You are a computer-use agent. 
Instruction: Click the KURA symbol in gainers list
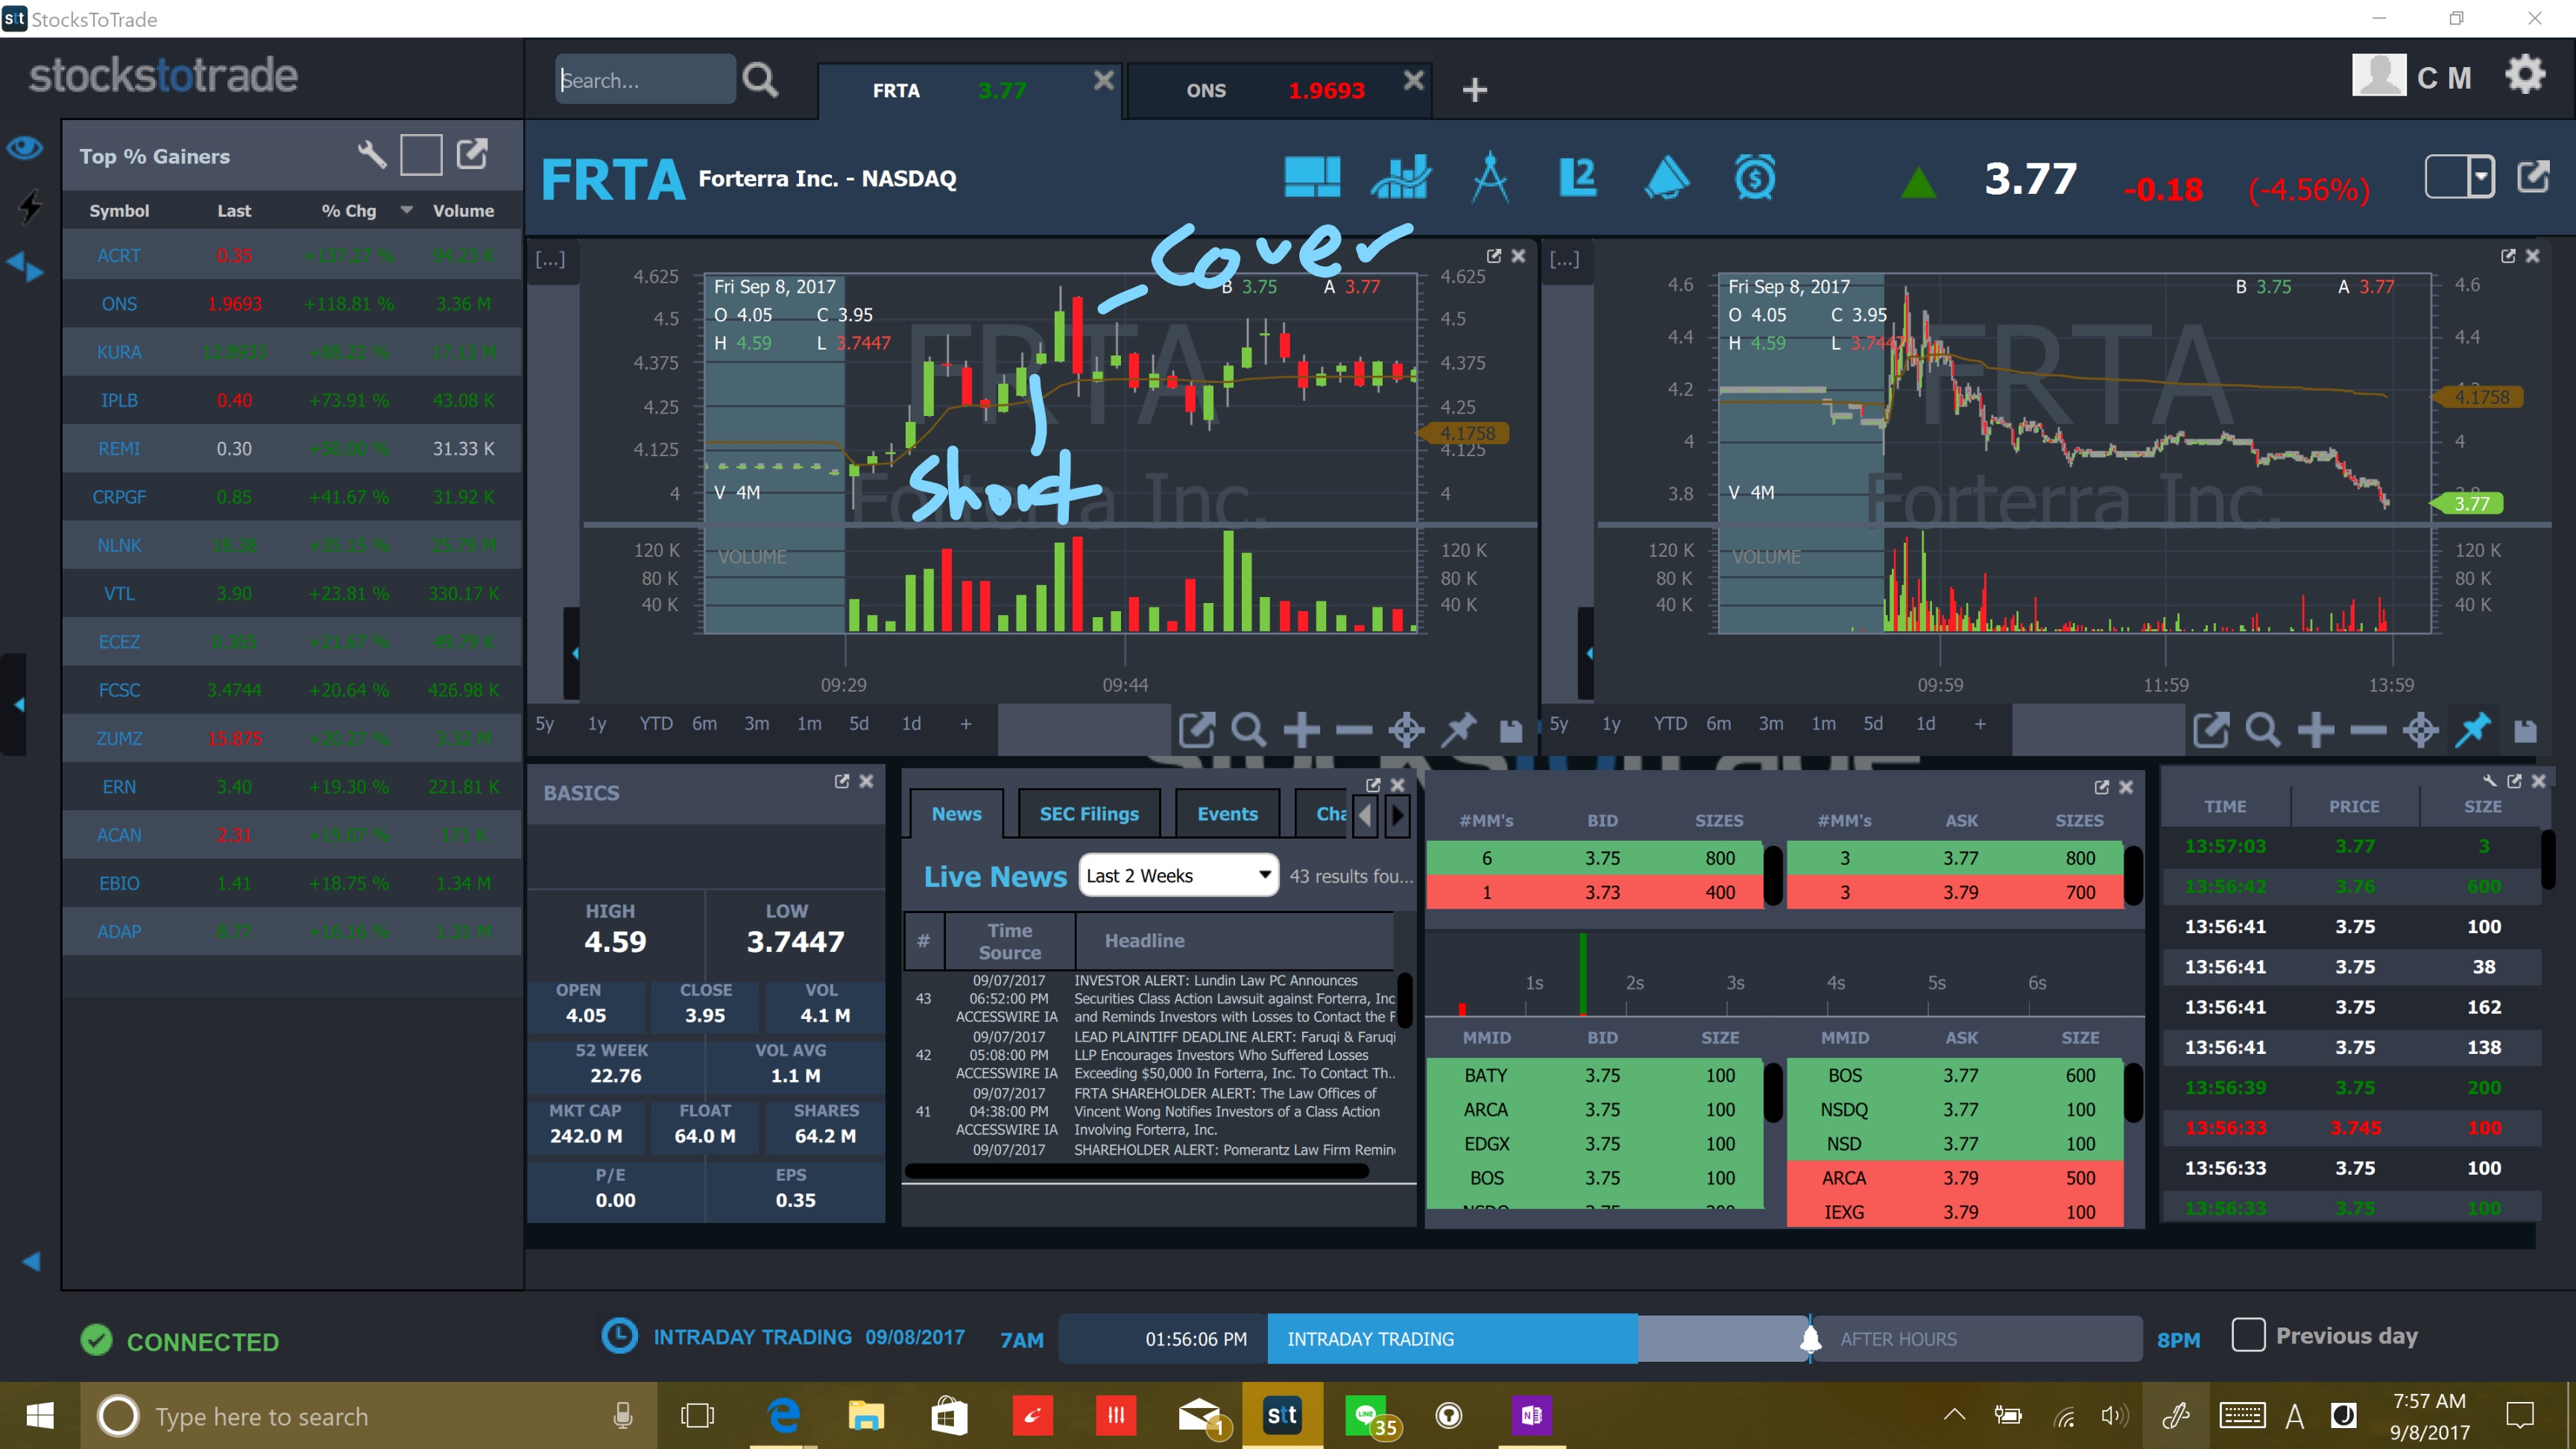(x=119, y=352)
